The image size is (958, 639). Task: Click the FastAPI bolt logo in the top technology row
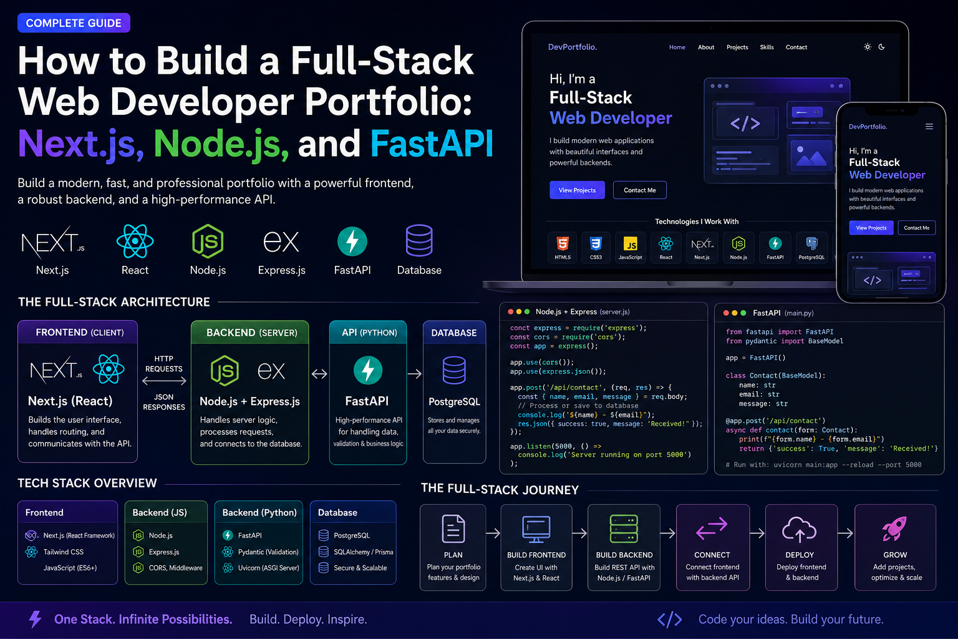352,241
